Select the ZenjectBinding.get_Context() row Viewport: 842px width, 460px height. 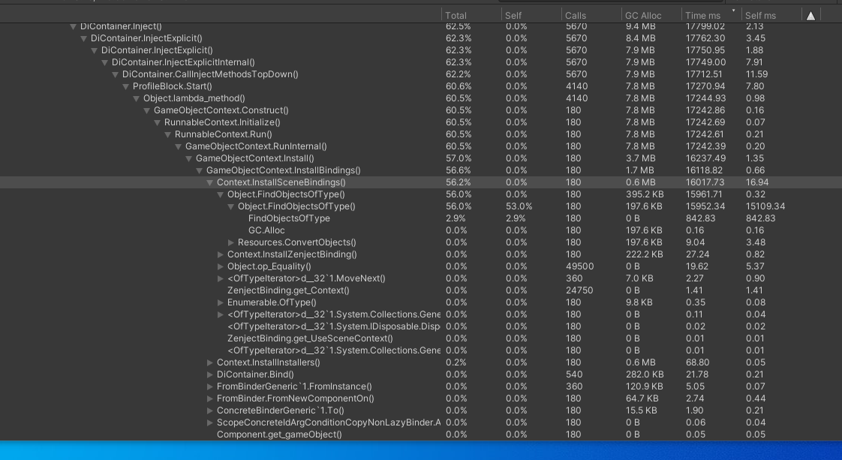coord(421,290)
